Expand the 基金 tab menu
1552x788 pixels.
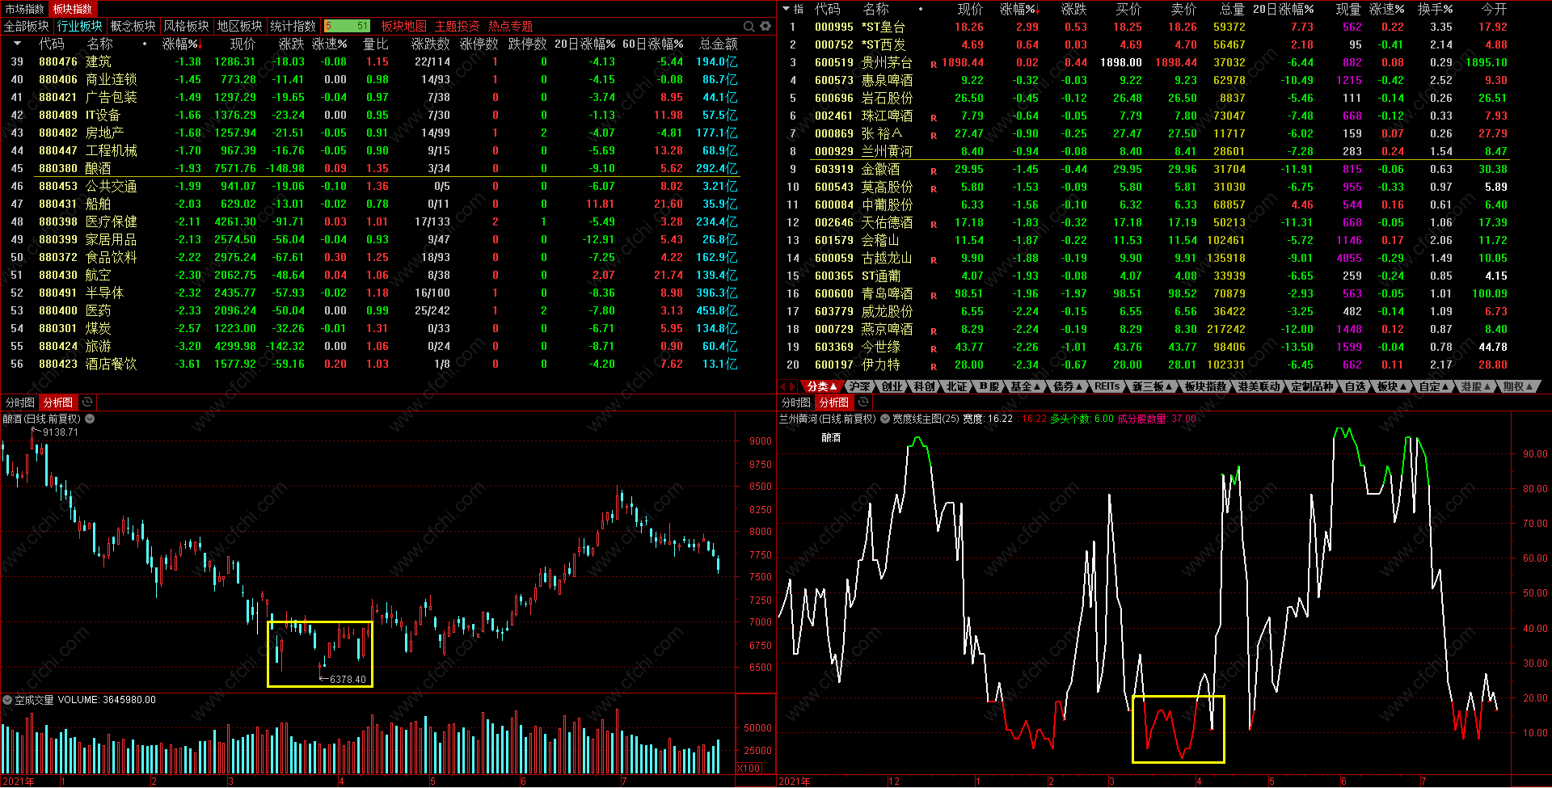[x=1025, y=386]
